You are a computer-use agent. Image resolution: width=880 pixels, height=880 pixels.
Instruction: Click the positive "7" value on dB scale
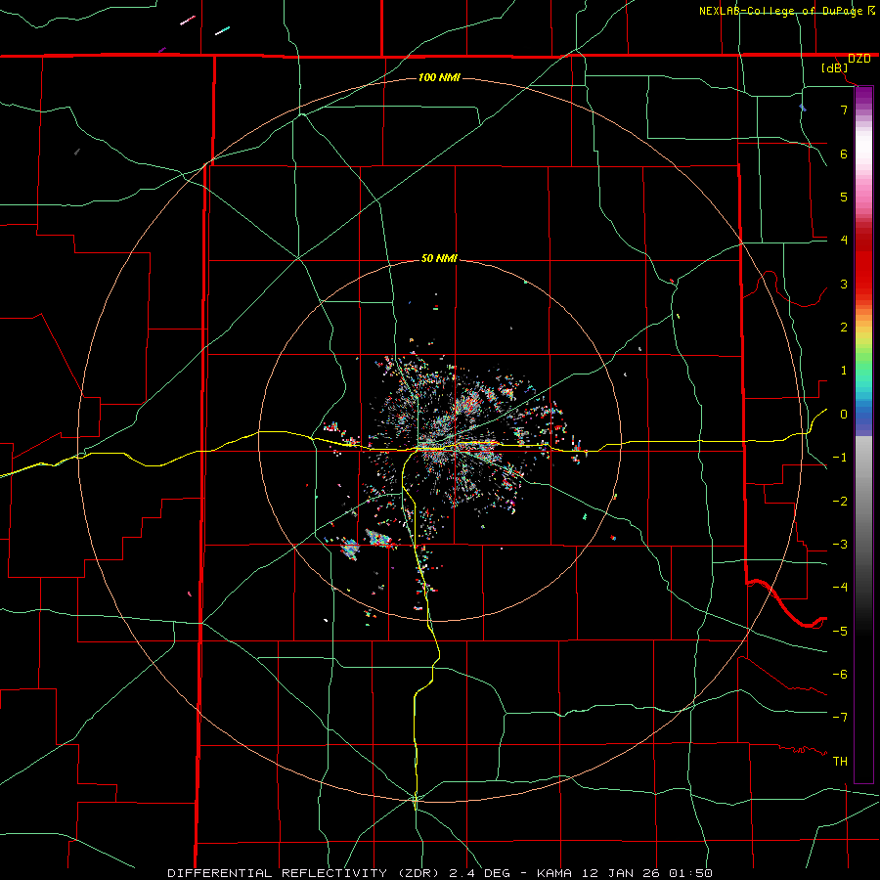(844, 110)
